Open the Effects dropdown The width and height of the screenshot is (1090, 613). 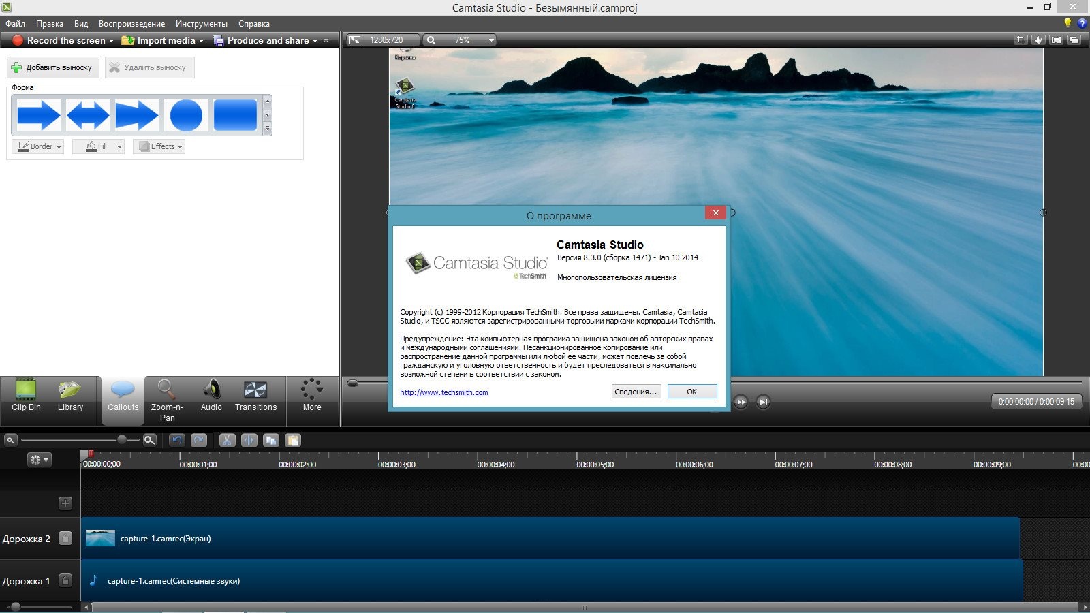pyautogui.click(x=159, y=146)
